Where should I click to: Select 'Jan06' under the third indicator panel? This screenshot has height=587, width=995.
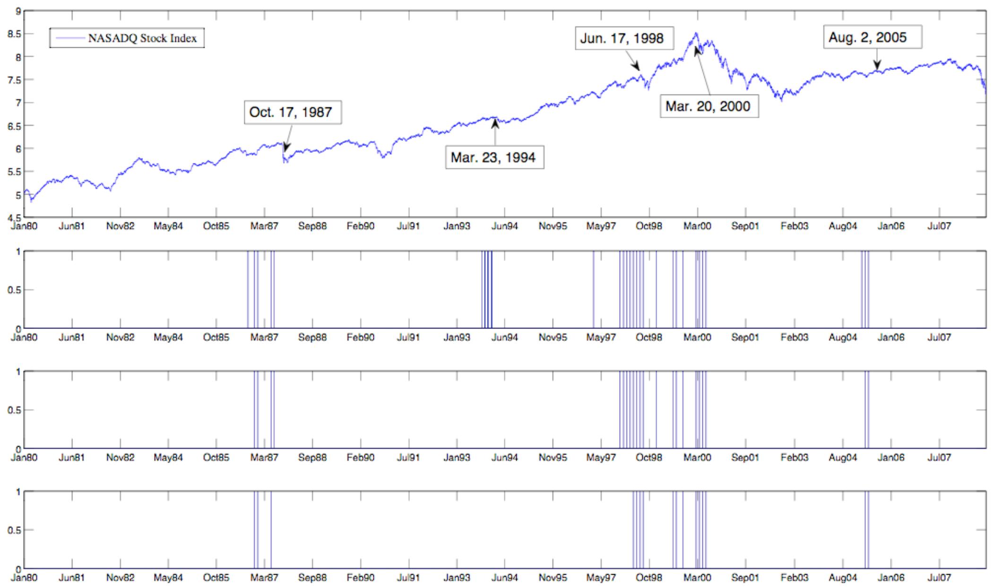point(891,458)
